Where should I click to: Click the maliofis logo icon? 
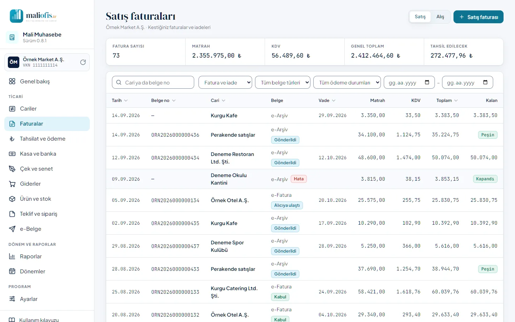pos(16,16)
